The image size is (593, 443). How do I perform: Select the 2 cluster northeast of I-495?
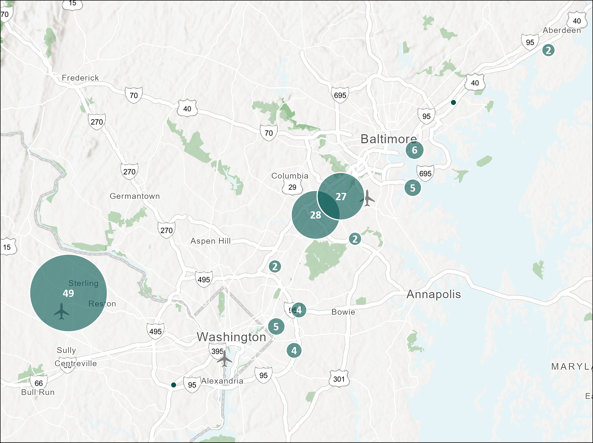tap(275, 267)
